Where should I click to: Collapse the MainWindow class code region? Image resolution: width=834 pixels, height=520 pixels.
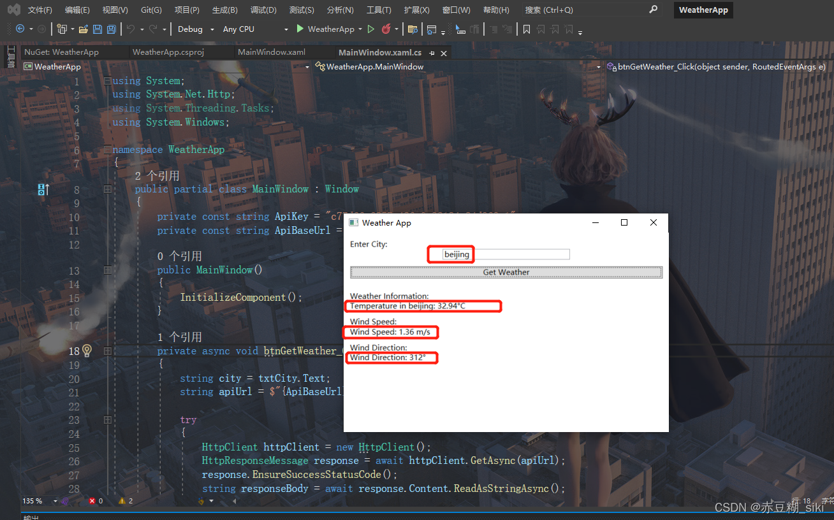107,189
